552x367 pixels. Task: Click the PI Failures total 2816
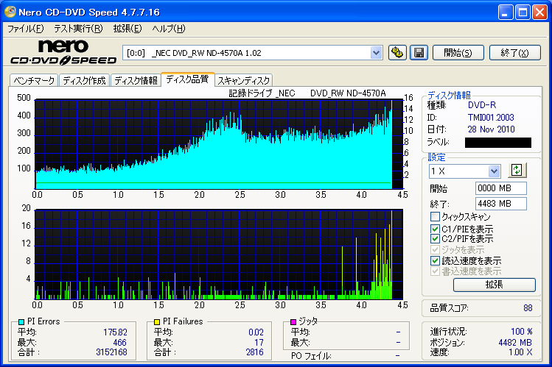click(254, 352)
